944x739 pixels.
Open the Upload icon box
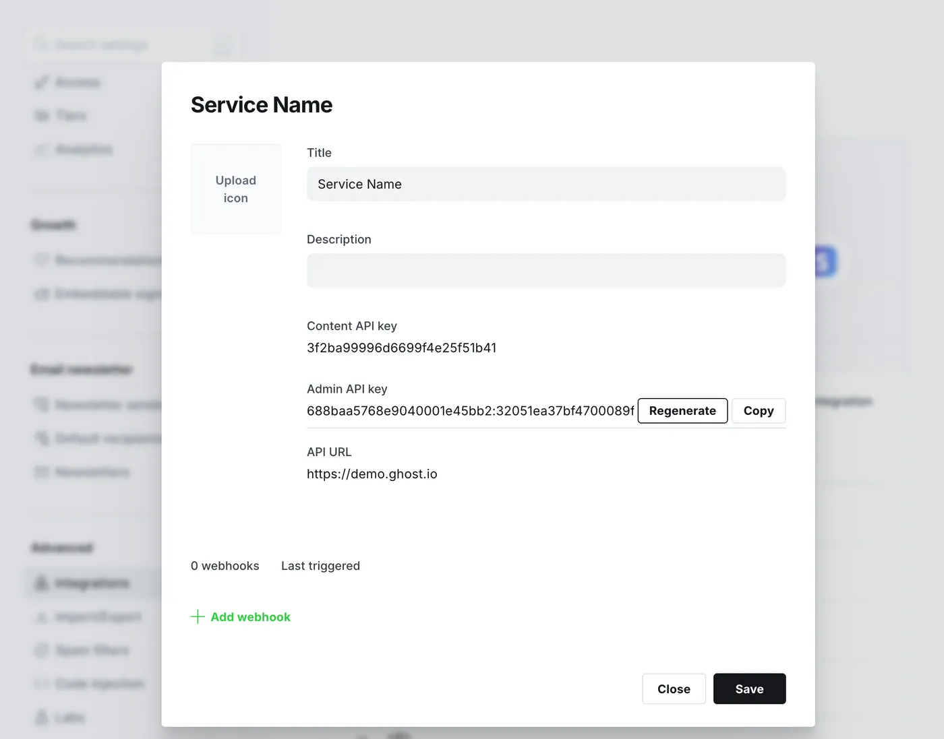tap(236, 189)
